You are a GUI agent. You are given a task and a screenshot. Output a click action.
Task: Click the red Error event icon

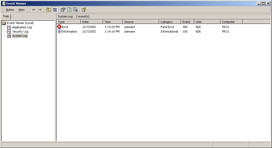point(59,27)
